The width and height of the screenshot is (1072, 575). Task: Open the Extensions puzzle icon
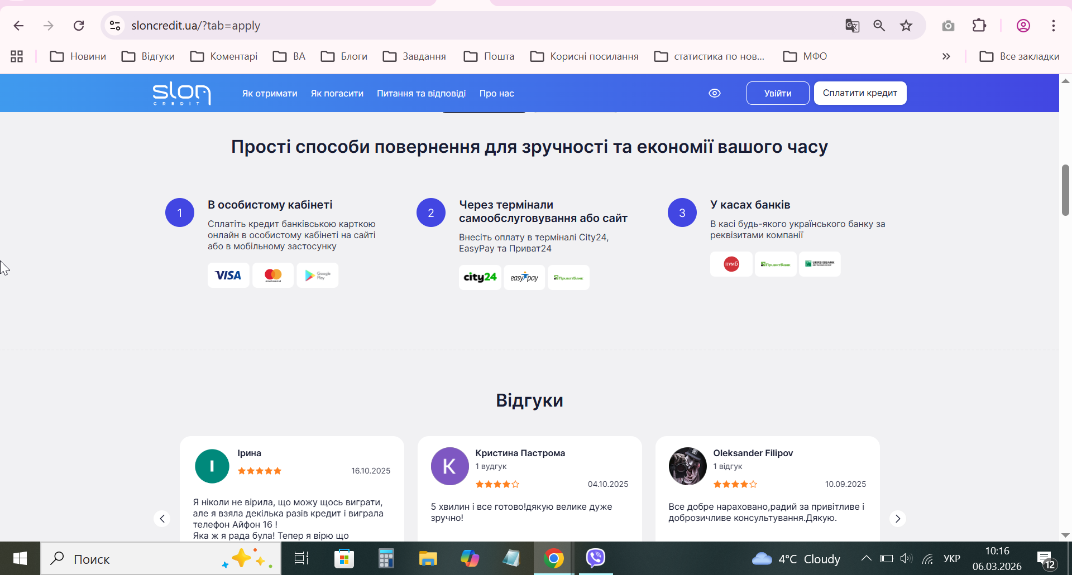[x=979, y=26]
